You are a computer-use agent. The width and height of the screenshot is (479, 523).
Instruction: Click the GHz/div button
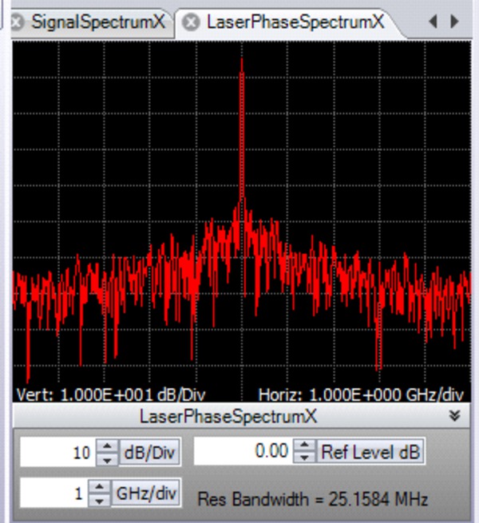coord(146,493)
